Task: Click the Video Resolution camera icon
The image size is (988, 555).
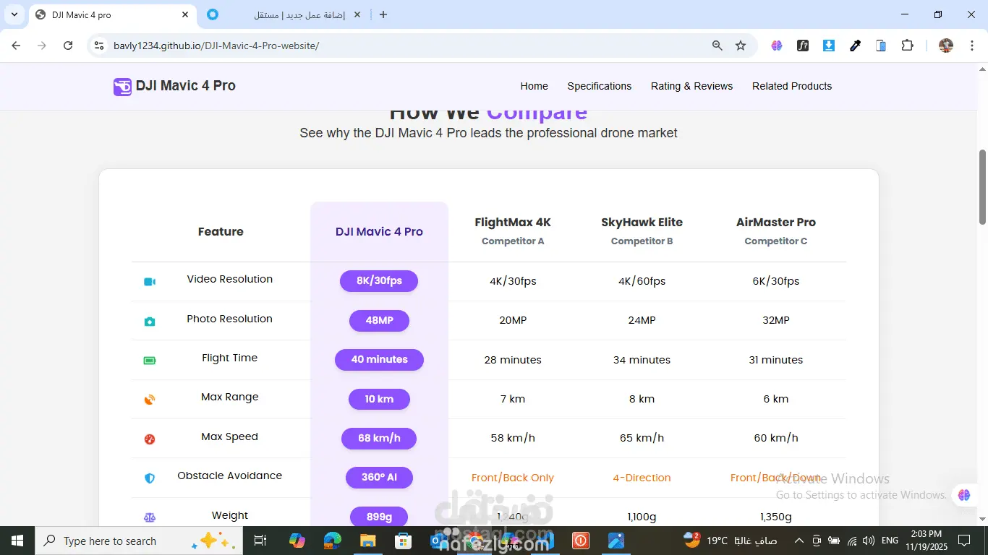Action: pos(150,282)
